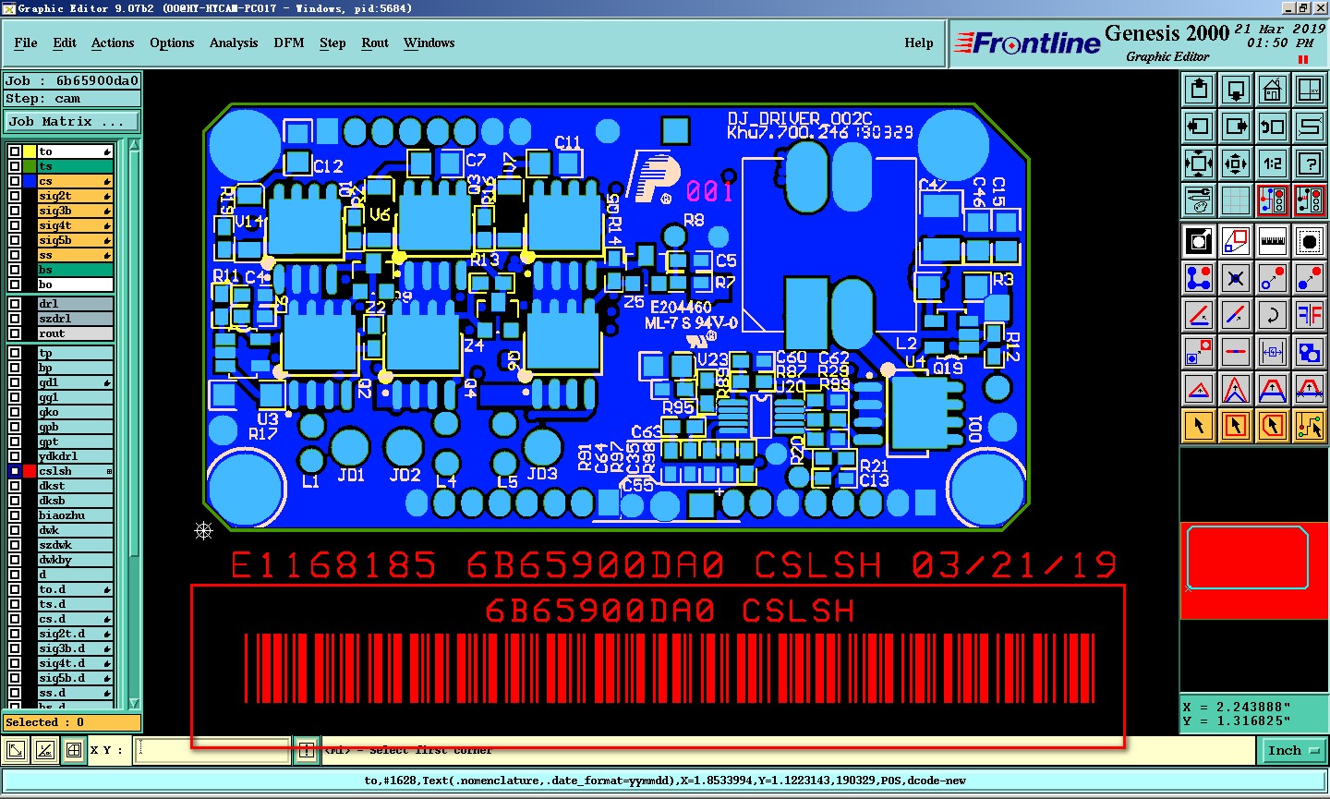
Task: Click the yellow color swatch of layer to
Action: coord(30,151)
